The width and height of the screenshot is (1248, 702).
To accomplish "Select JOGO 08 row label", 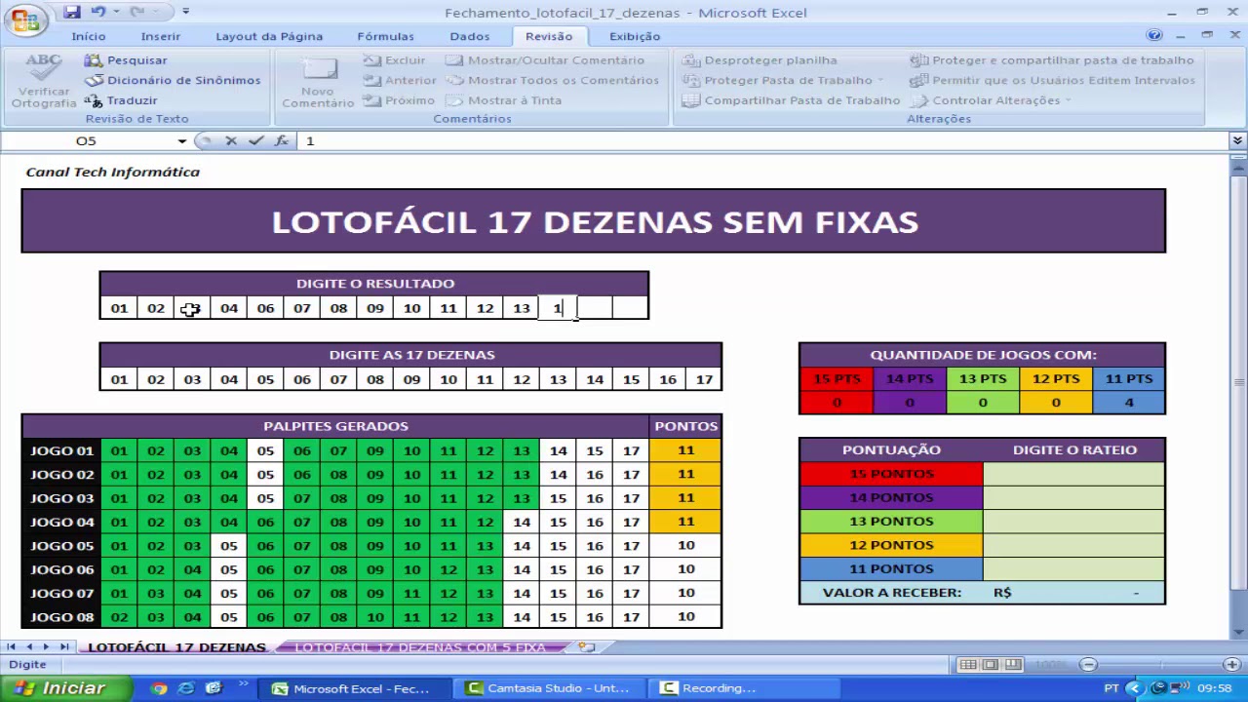I will [61, 616].
